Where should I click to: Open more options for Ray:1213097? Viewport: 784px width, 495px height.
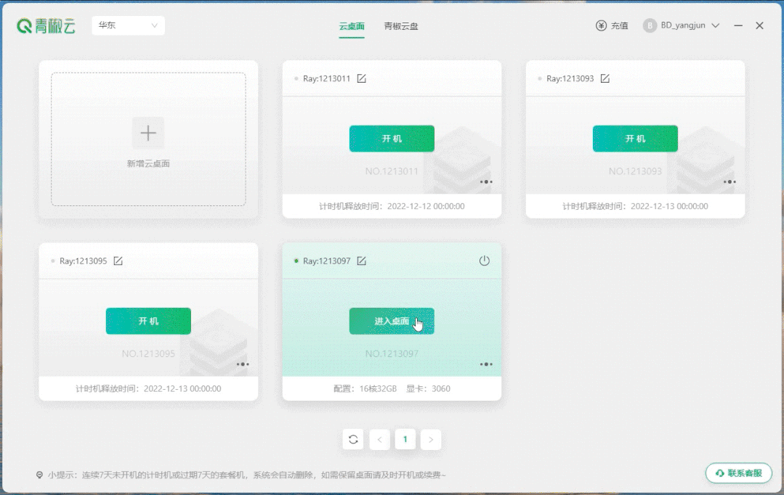(486, 364)
